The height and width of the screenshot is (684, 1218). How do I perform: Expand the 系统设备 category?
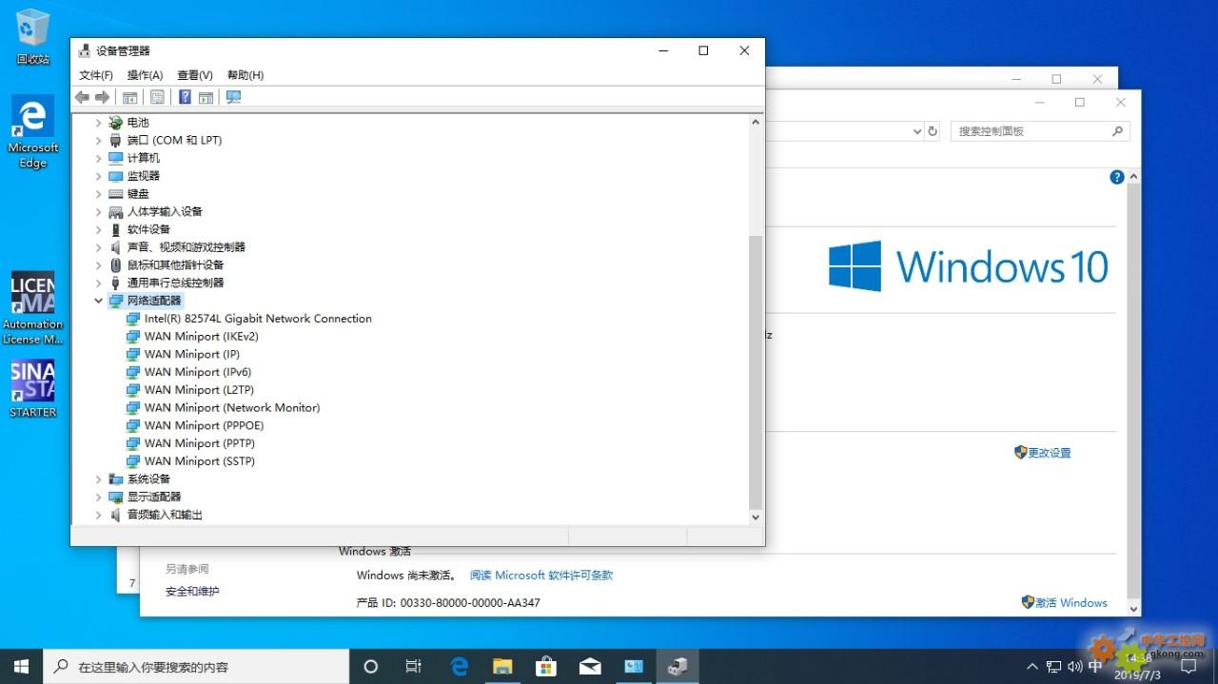tap(98, 479)
